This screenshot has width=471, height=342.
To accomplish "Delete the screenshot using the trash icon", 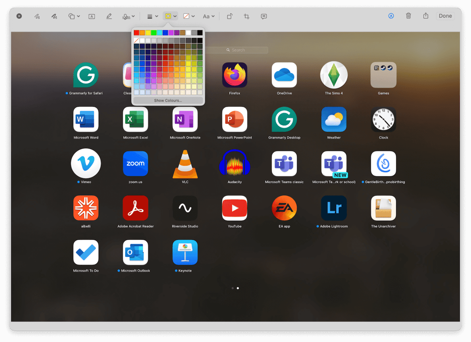I will pyautogui.click(x=408, y=16).
